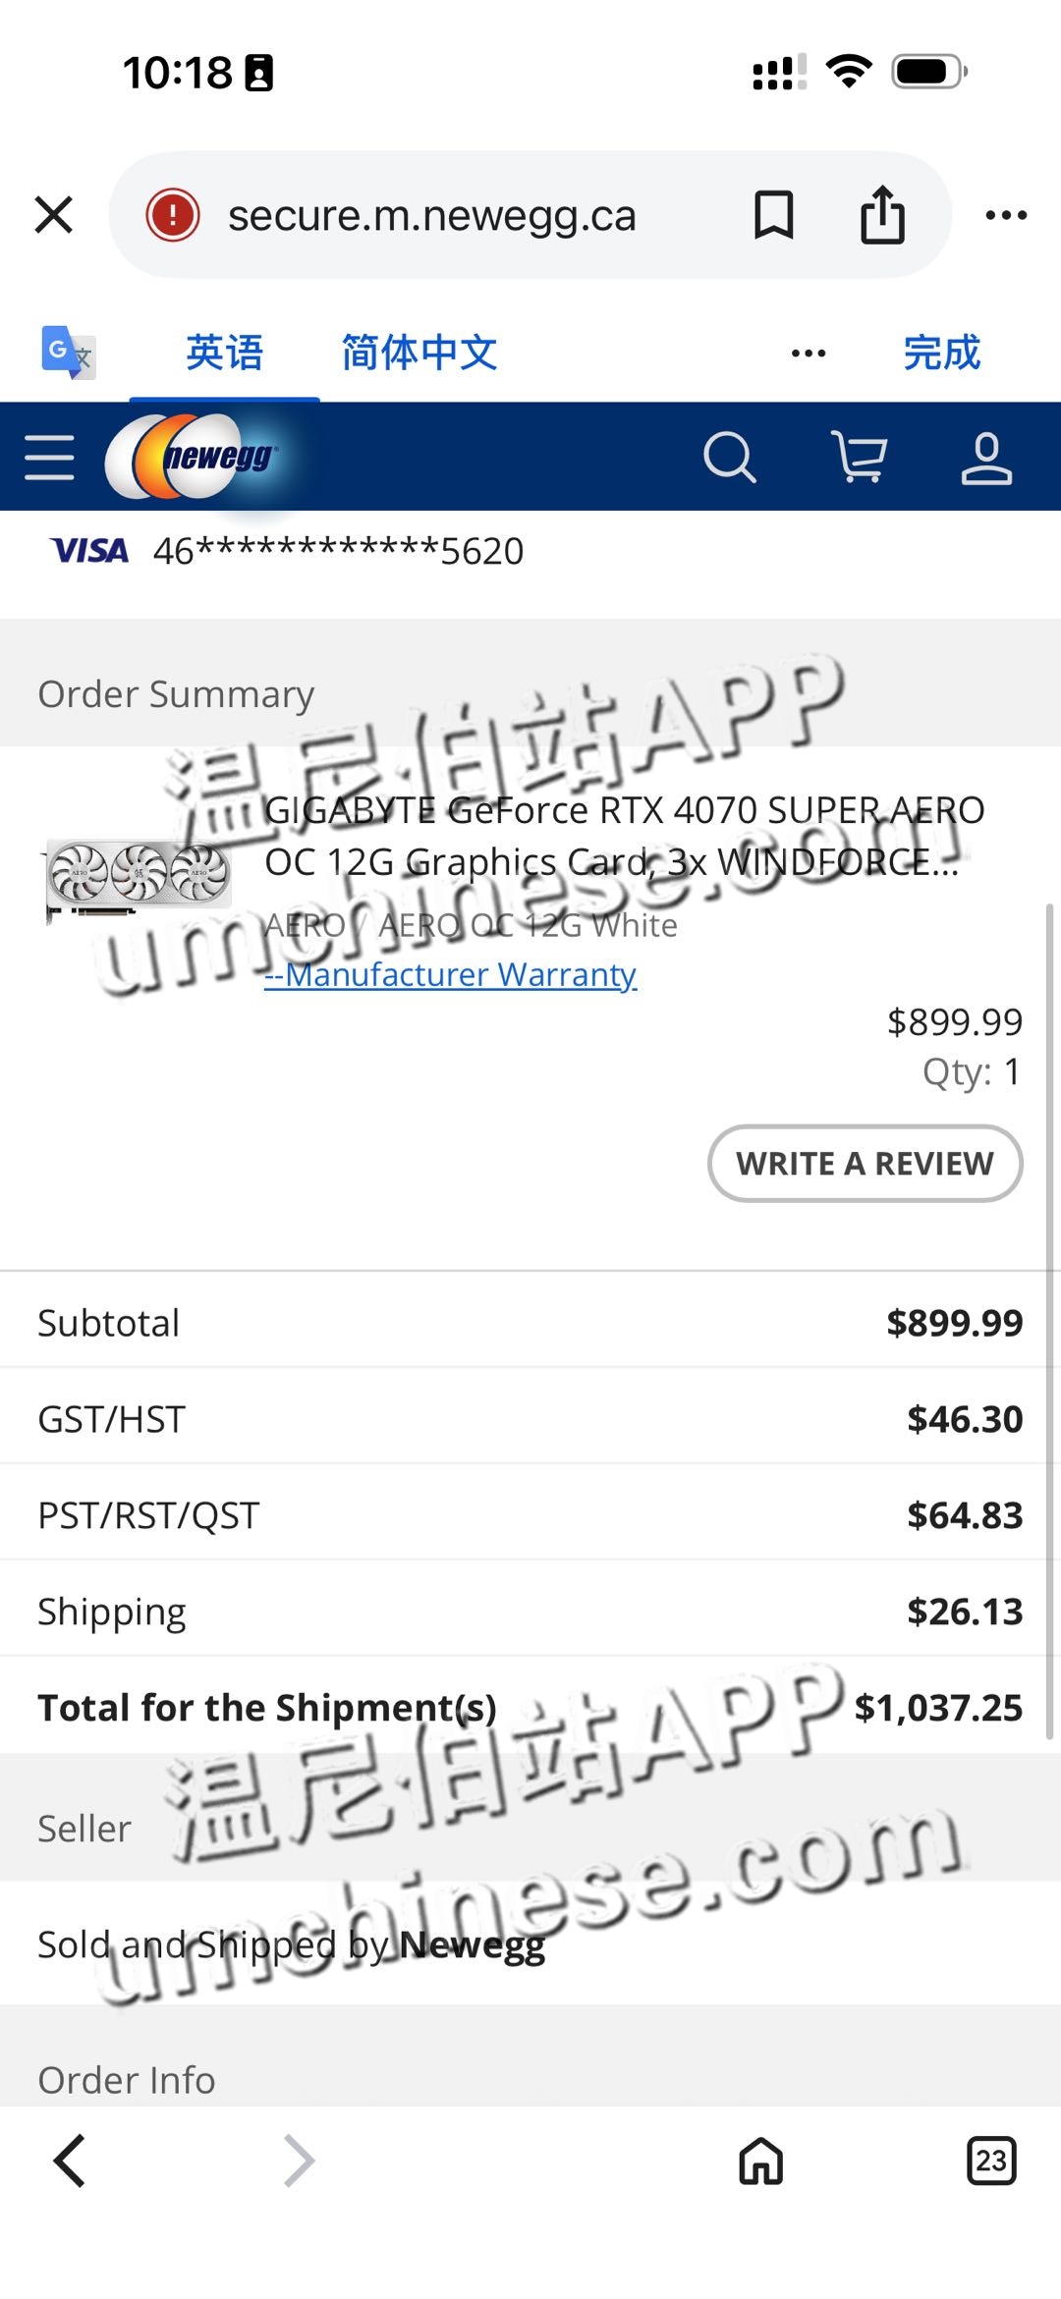
Task: Tap the red site security warning icon
Action: (x=173, y=215)
